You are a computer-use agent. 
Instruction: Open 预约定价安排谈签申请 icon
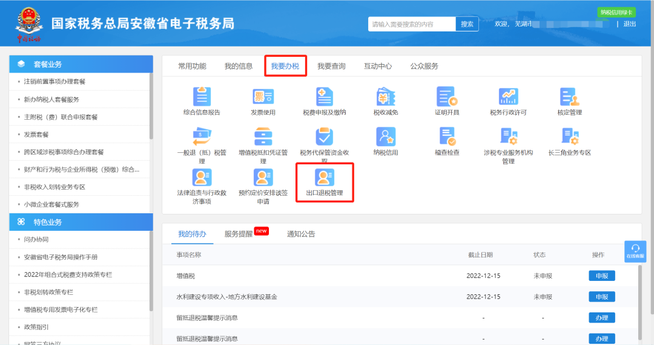[263, 177]
